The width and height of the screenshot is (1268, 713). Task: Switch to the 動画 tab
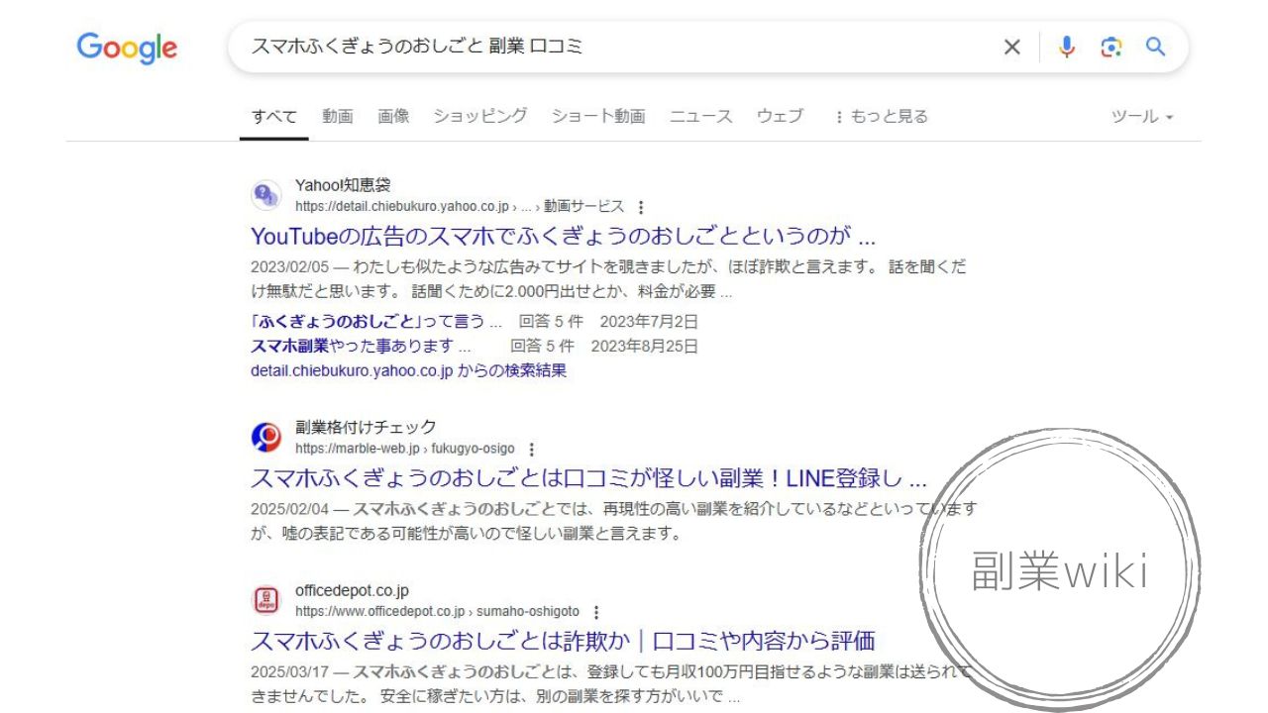coord(337,117)
